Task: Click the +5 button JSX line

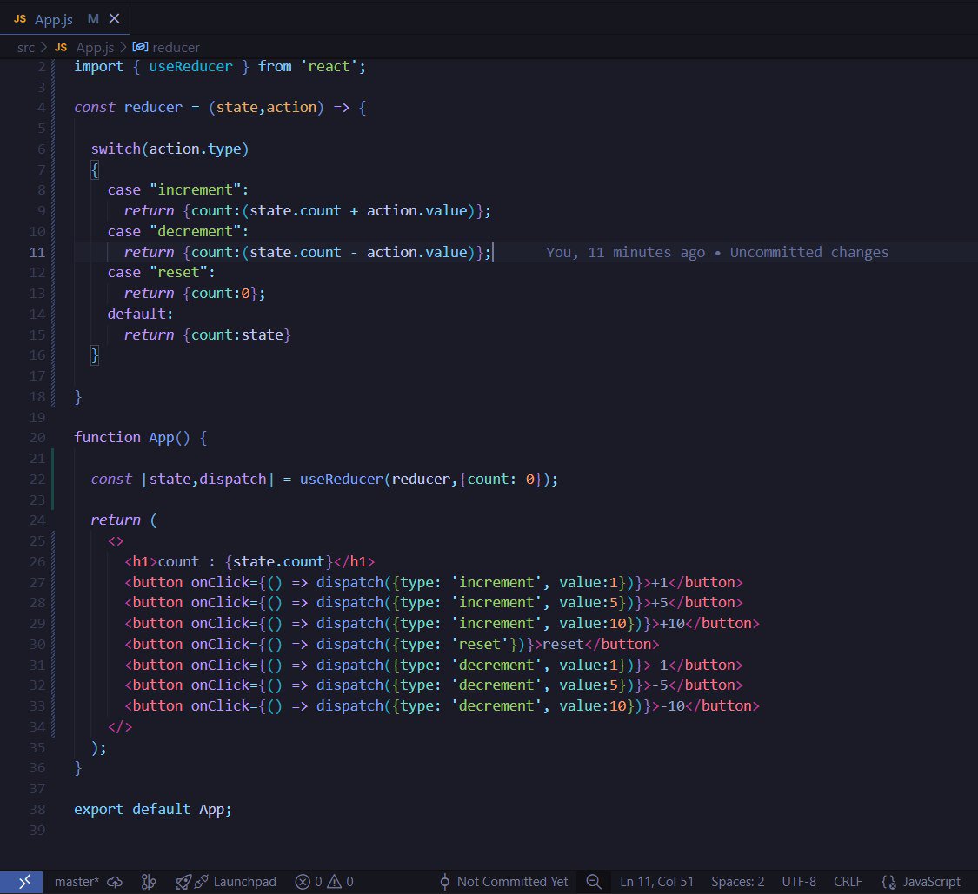Action: pos(434,603)
